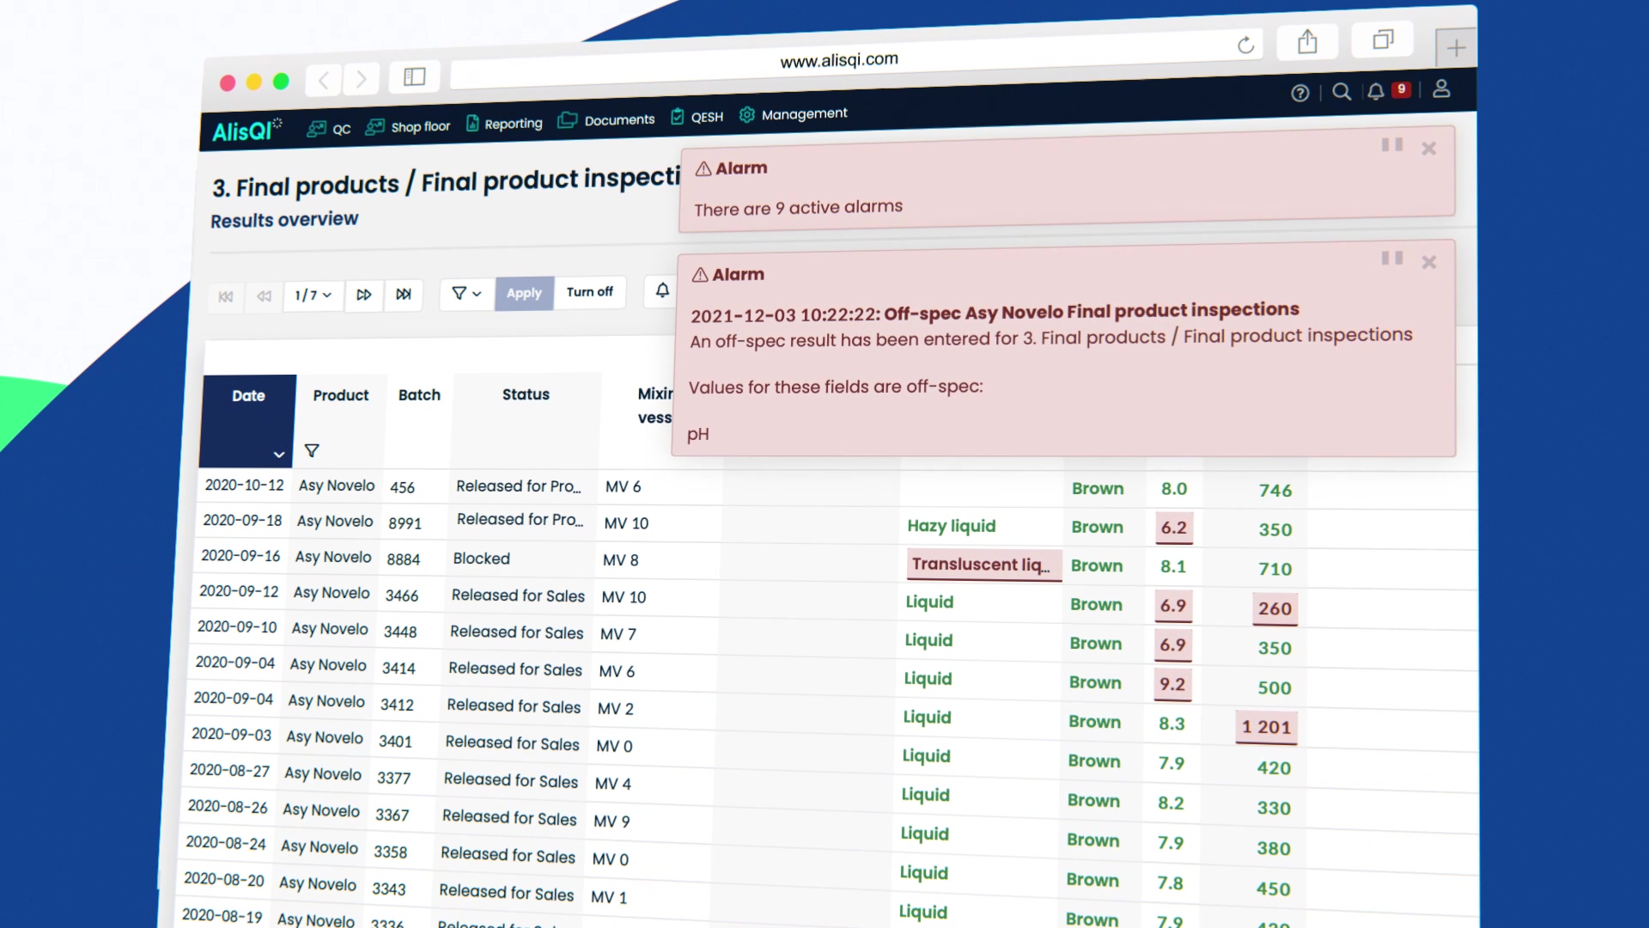Viewport: 1649px width, 928px height.
Task: Open the notifications bell with 9 alerts
Action: [x=1374, y=90]
